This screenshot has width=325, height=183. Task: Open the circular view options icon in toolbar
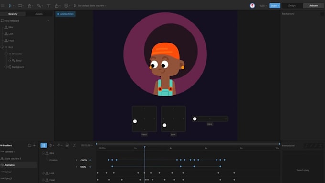tap(66, 6)
